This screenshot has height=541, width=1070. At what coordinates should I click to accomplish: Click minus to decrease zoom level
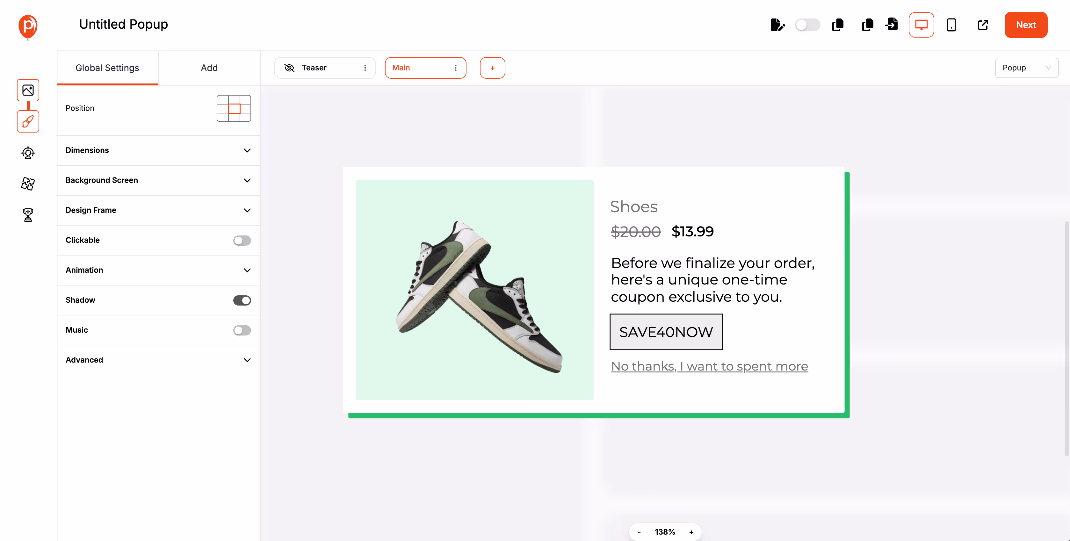click(x=639, y=531)
